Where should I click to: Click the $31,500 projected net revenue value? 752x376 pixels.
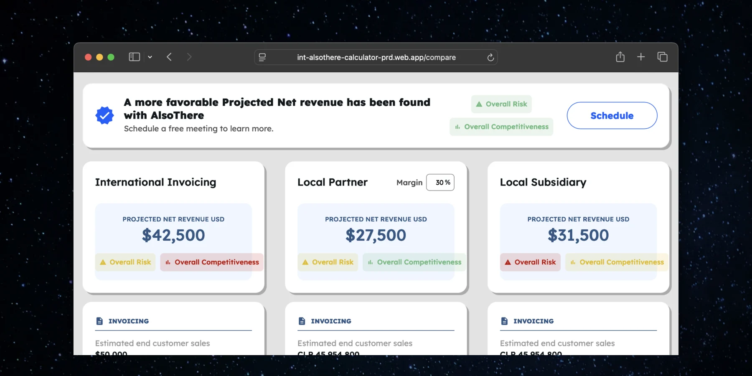coord(579,235)
